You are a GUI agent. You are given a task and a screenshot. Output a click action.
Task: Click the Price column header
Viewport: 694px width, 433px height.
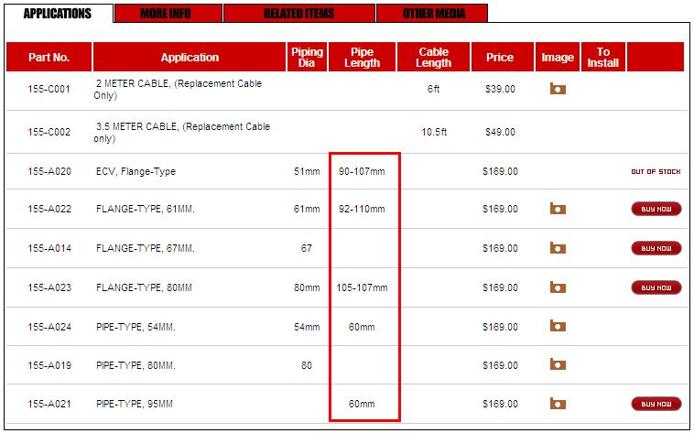coord(500,58)
